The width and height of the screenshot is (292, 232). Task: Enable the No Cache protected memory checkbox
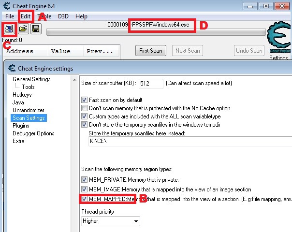point(85,108)
